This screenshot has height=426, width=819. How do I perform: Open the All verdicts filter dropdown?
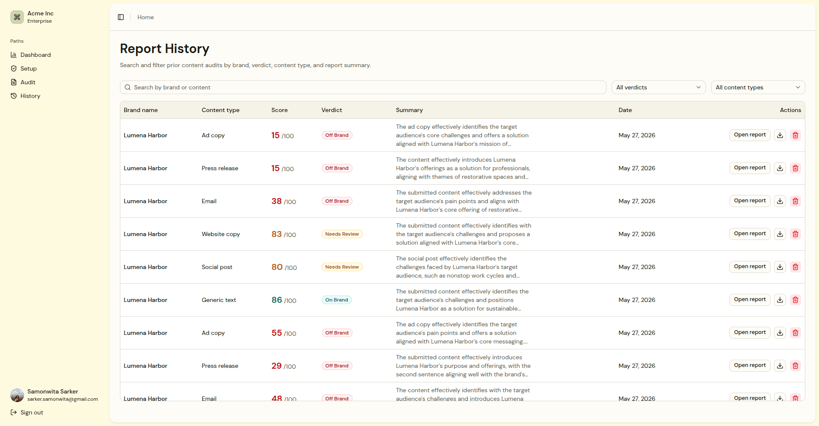[658, 87]
